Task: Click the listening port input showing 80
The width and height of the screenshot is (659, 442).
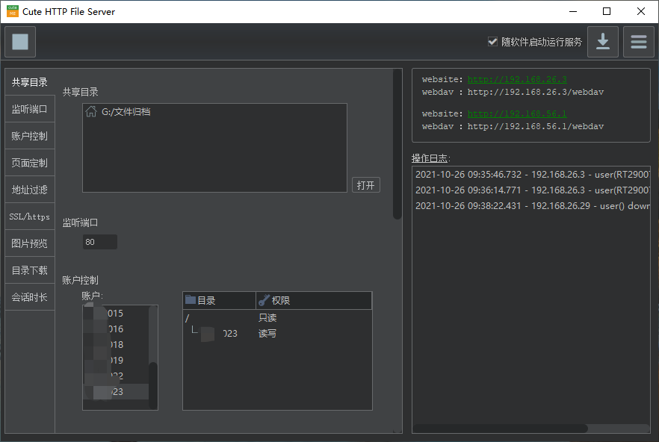Action: [99, 241]
